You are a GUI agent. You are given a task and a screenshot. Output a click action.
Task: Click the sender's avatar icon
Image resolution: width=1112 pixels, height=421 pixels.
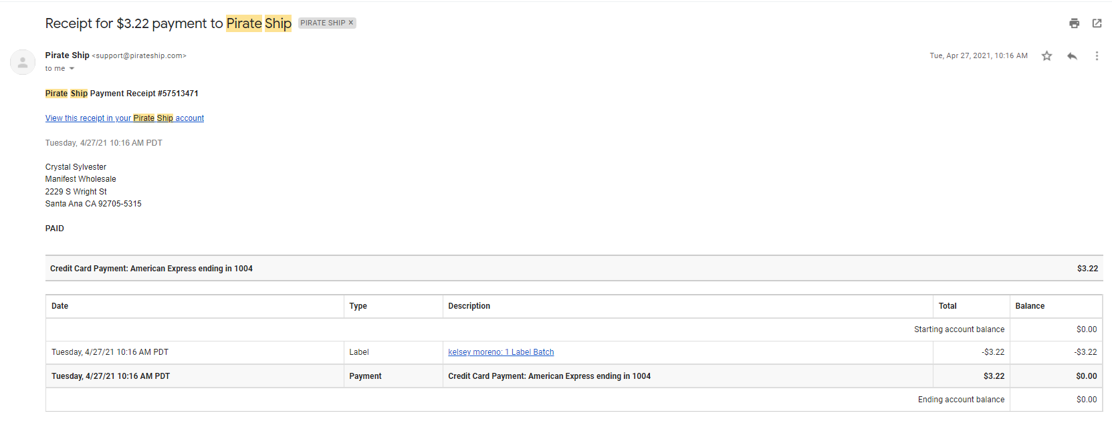tap(23, 62)
